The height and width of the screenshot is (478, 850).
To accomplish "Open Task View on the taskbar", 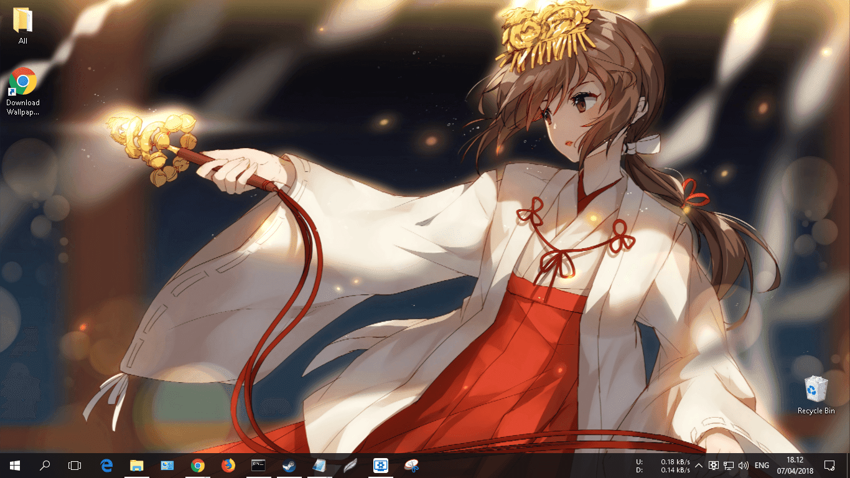I will 75,465.
